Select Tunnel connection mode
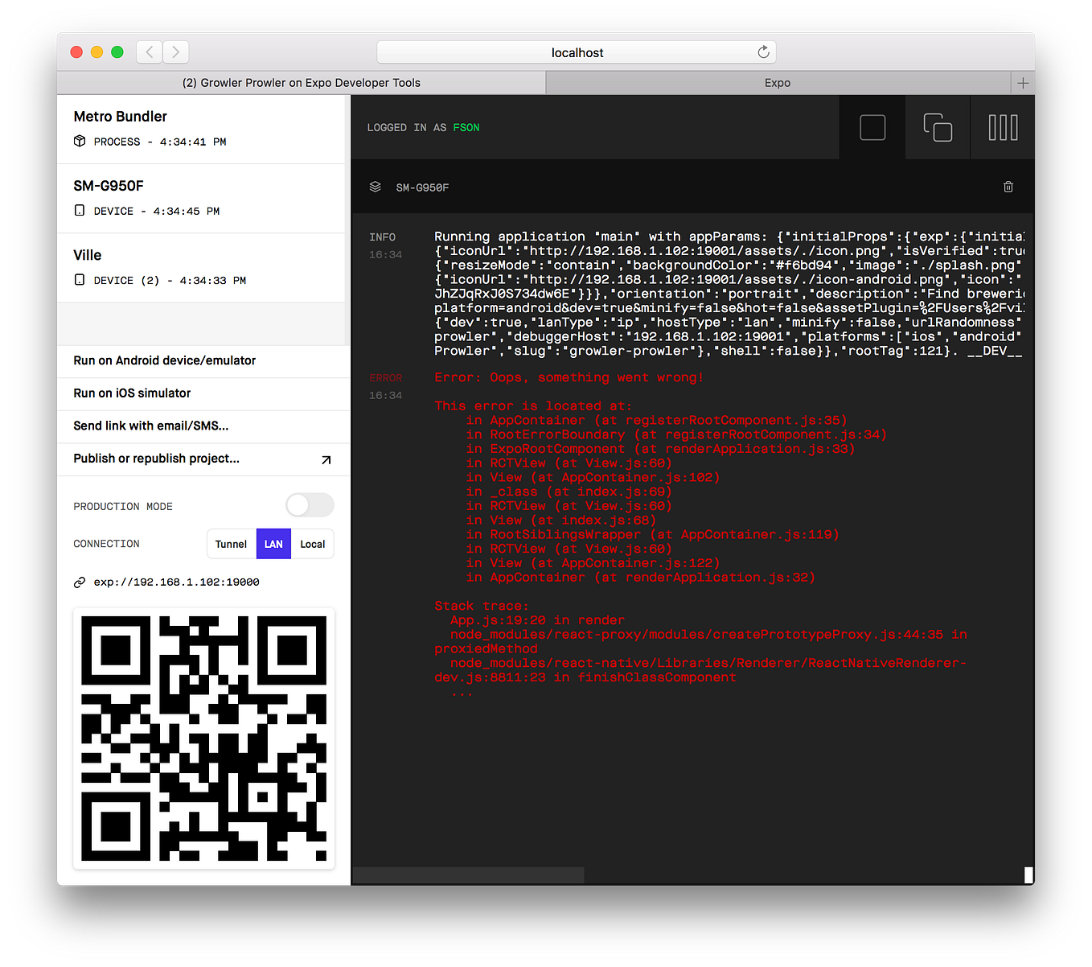Image resolution: width=1092 pixels, height=967 pixels. pos(231,544)
